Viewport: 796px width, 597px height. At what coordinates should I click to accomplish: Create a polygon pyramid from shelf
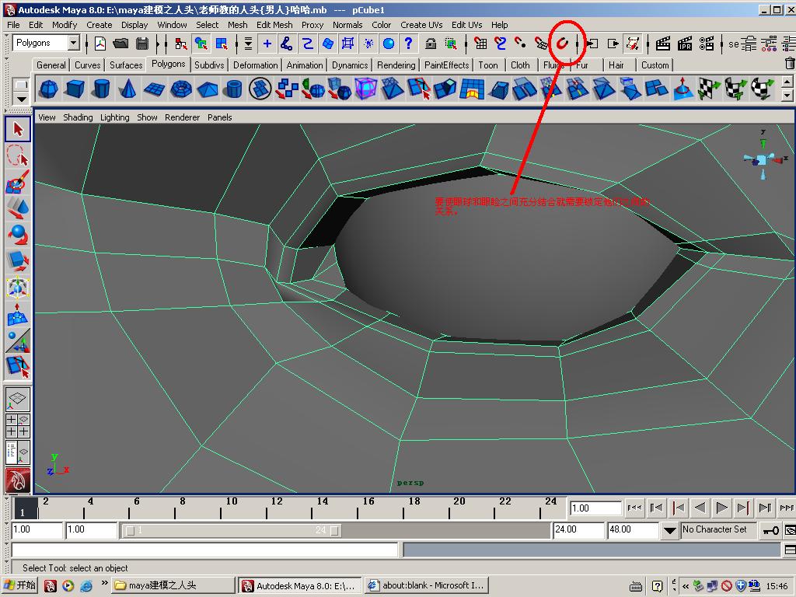point(208,89)
